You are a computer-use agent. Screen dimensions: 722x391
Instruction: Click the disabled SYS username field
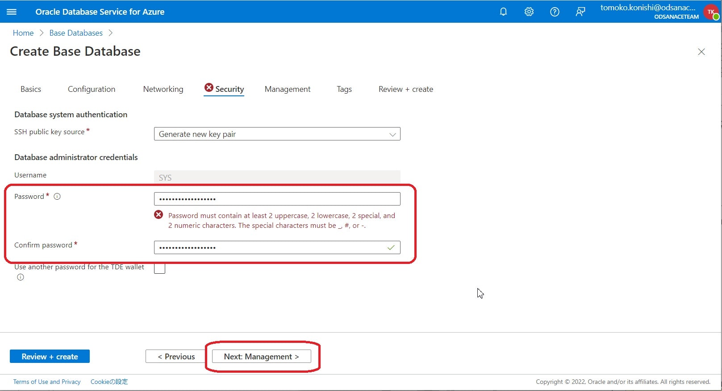coord(277,177)
